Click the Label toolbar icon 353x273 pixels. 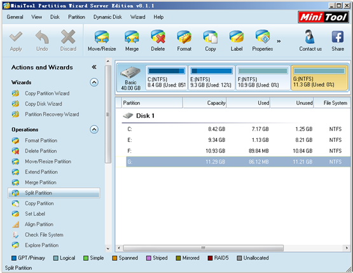point(237,37)
